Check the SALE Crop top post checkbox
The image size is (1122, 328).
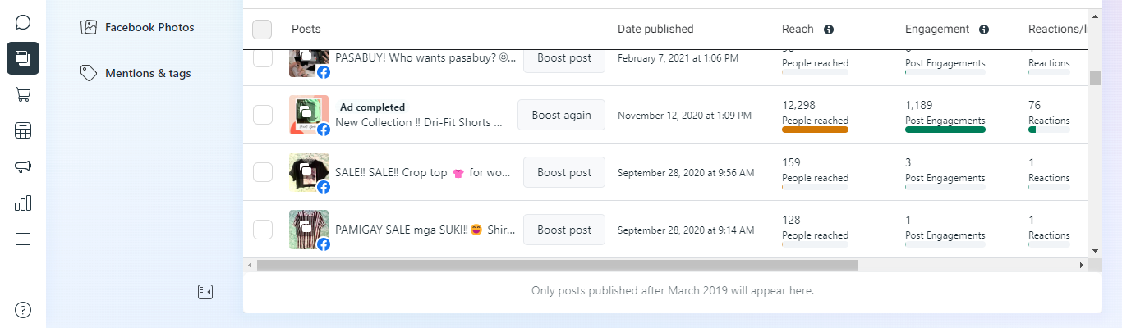coord(263,172)
